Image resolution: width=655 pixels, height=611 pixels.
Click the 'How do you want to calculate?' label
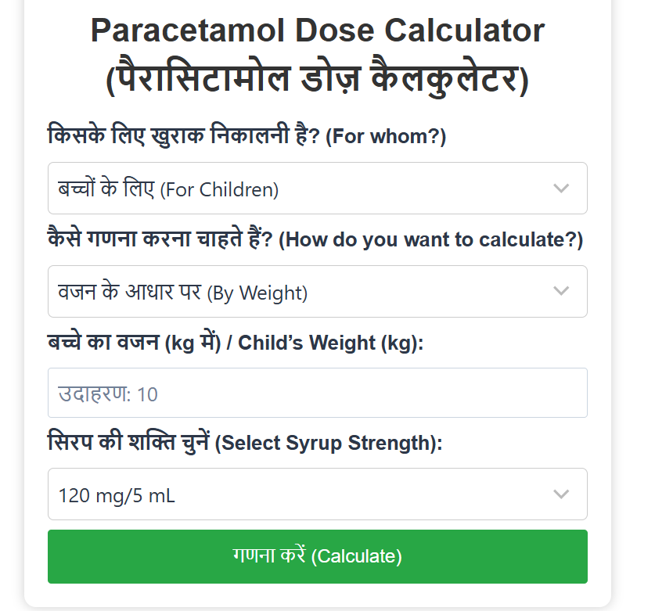pos(431,239)
